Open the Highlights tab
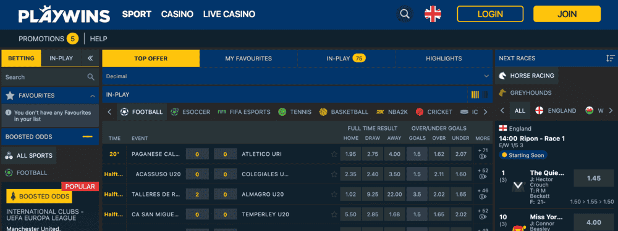 tap(444, 59)
